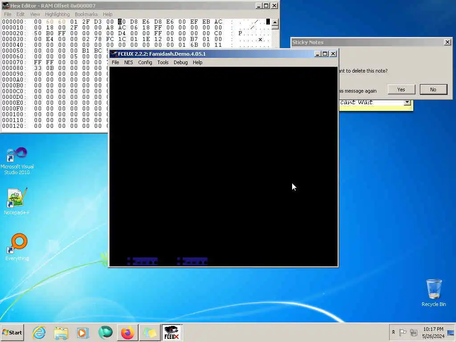Click the green globe taskbar icon

pos(105,332)
